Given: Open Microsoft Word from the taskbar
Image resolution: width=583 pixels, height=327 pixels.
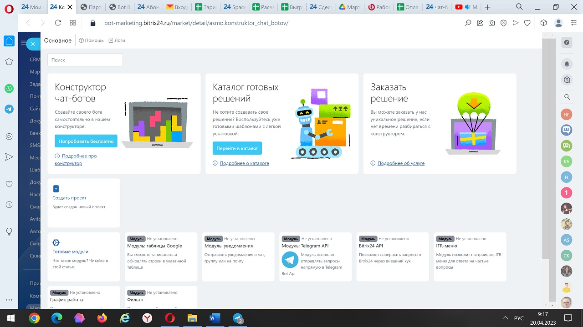Looking at the screenshot, I should [215, 318].
